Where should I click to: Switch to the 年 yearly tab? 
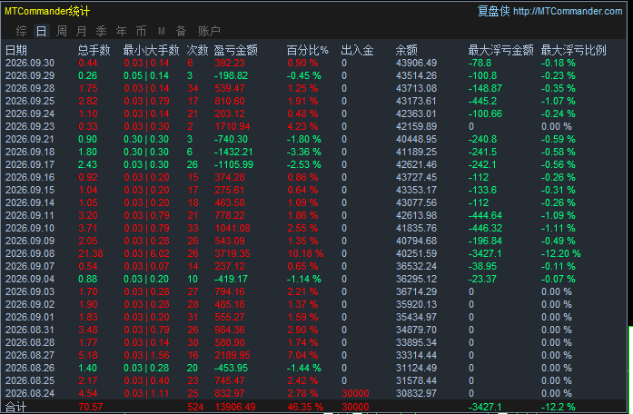coord(121,31)
